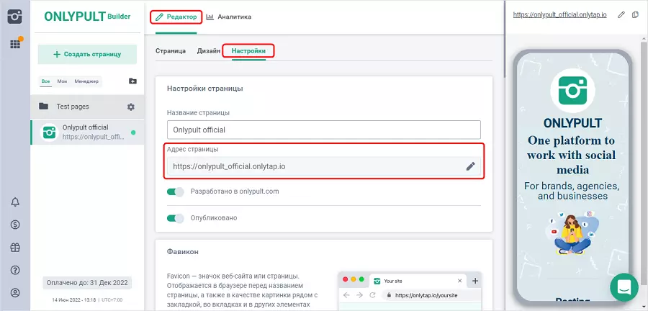The width and height of the screenshot is (648, 311).
Task: Filter pages by "Мои"
Action: (x=62, y=81)
